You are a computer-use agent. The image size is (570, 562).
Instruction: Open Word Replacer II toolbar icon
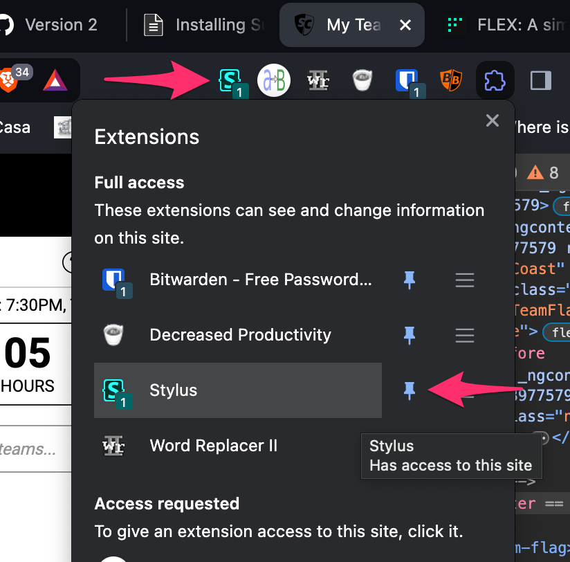318,80
